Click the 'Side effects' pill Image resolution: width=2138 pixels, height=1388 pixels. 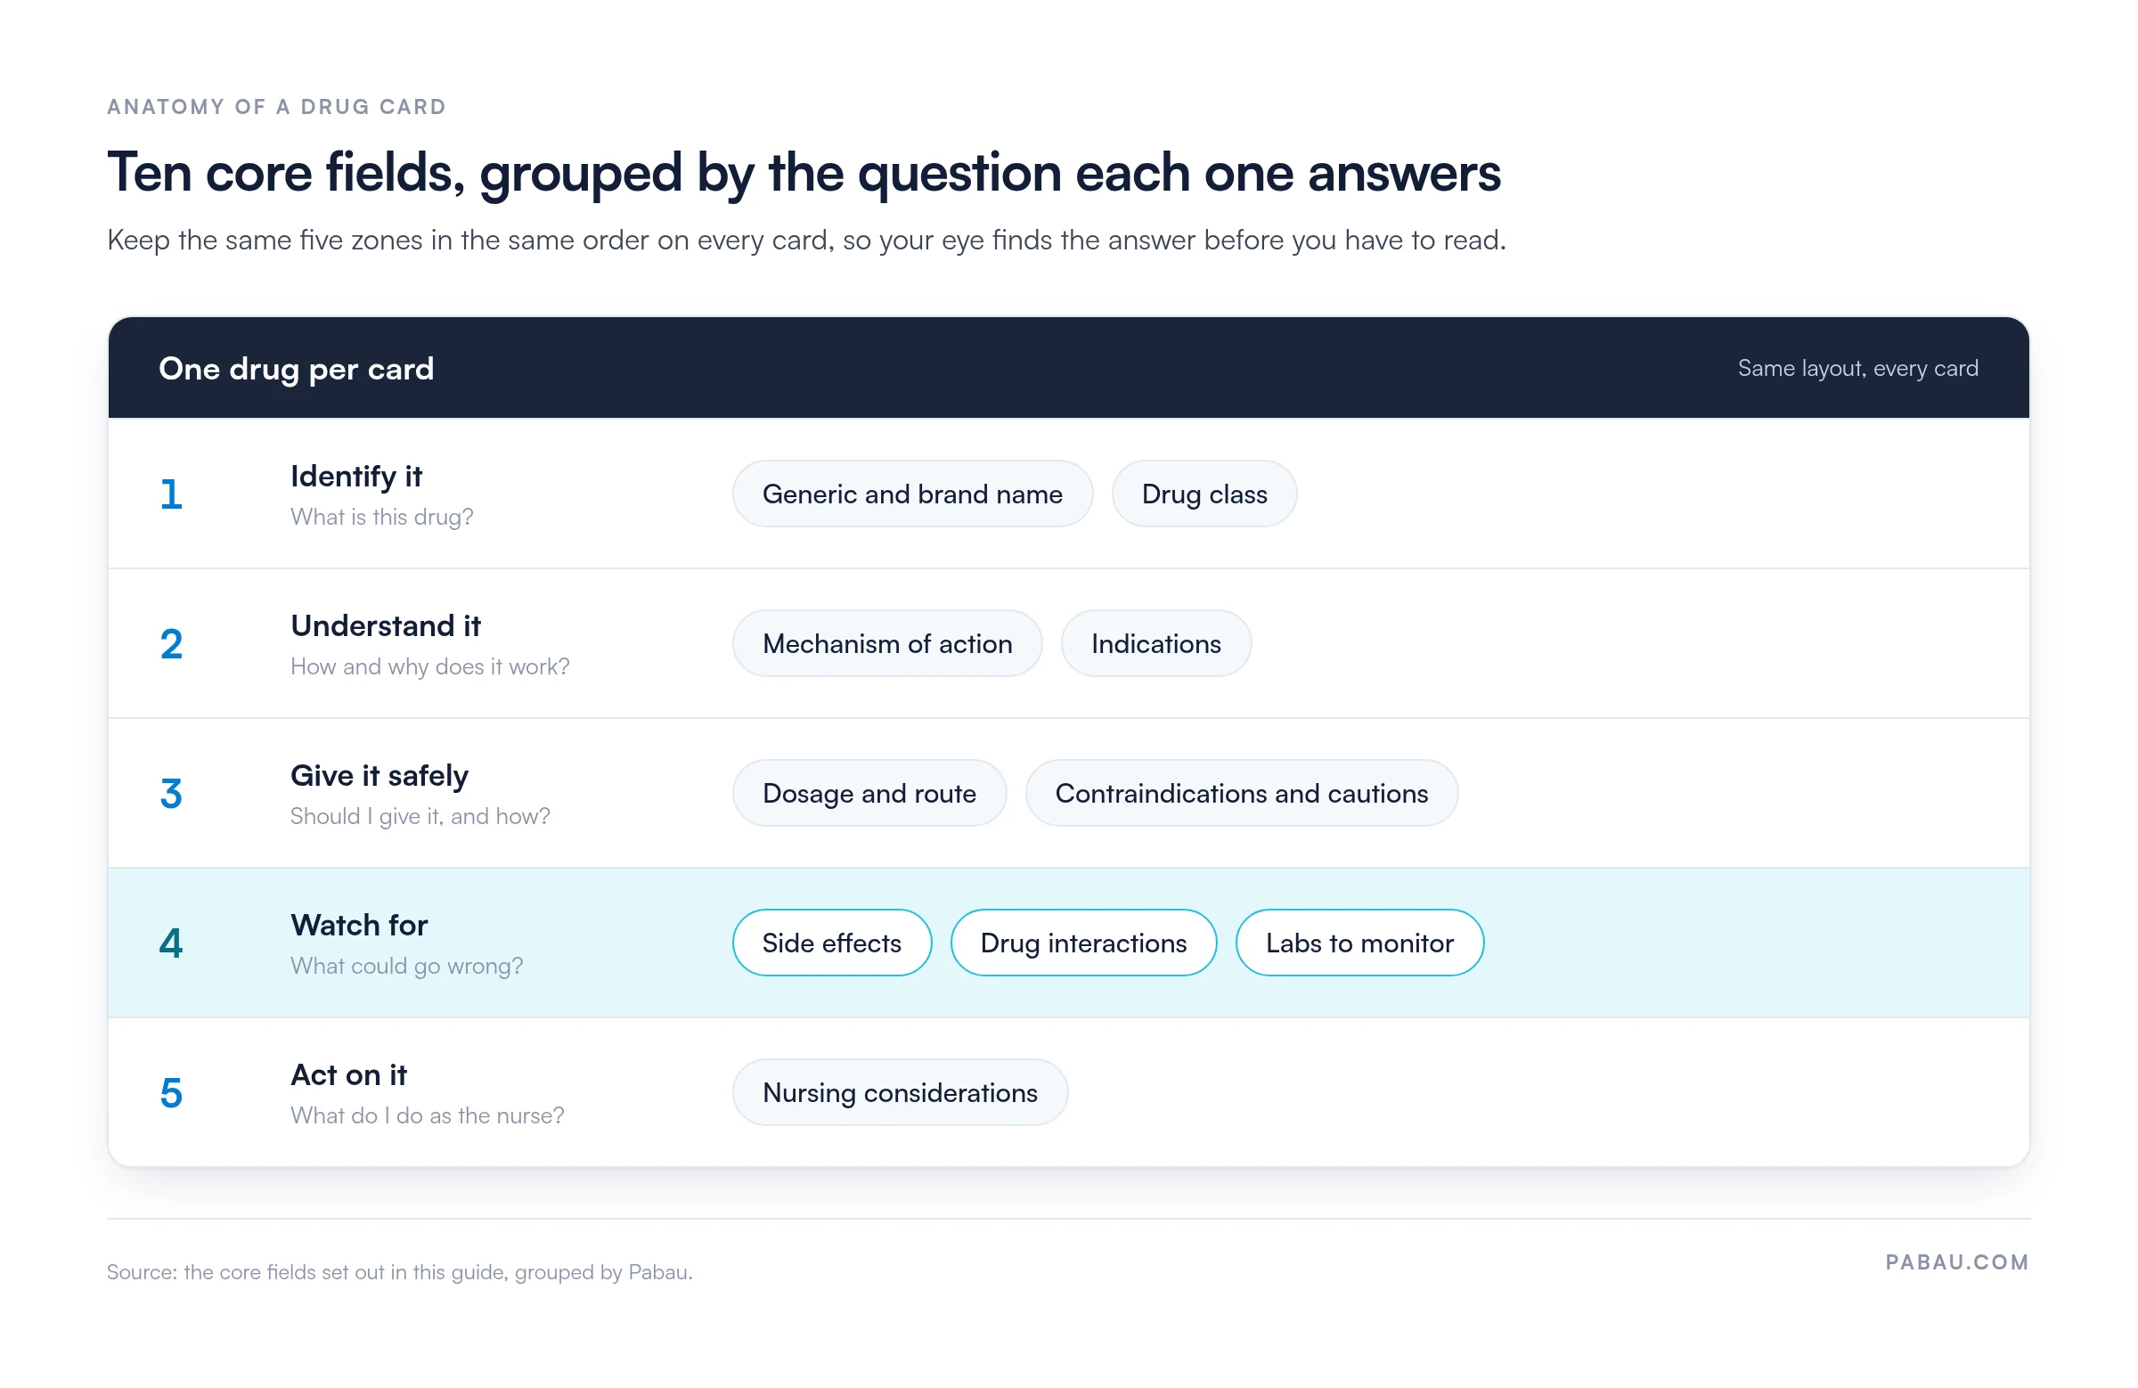tap(832, 943)
